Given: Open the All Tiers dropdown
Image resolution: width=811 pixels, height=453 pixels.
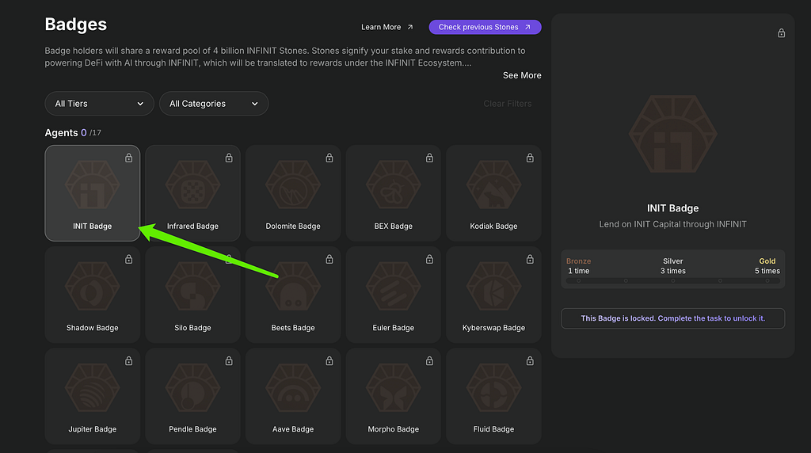Looking at the screenshot, I should [99, 104].
